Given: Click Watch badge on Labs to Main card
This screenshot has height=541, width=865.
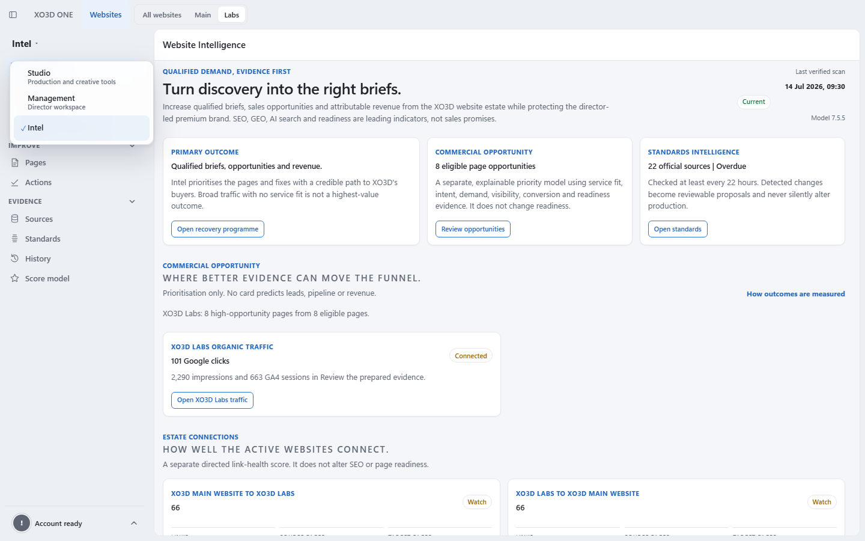Looking at the screenshot, I should [822, 502].
